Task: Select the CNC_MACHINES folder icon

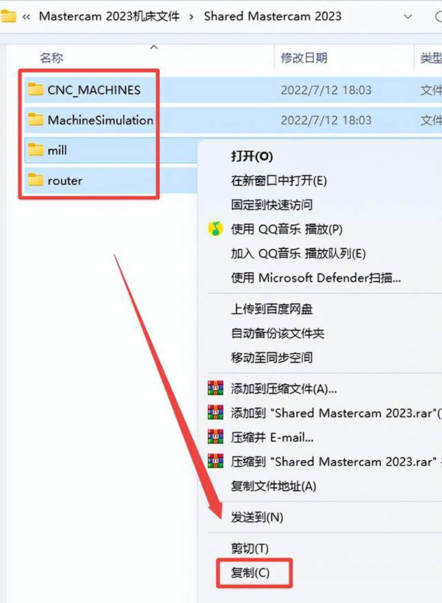Action: click(35, 89)
